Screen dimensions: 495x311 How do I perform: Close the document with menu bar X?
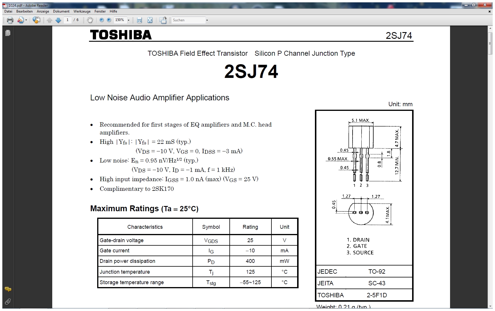tap(489, 11)
